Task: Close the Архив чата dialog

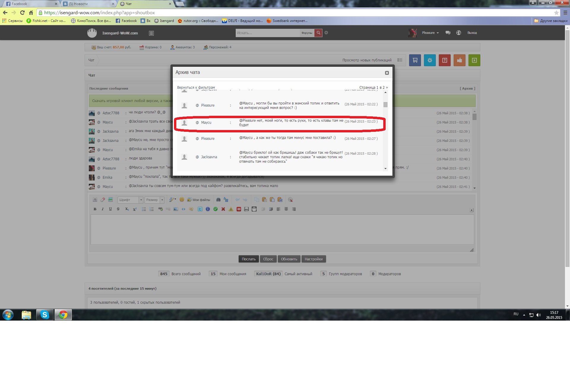Action: (387, 73)
